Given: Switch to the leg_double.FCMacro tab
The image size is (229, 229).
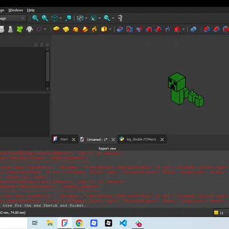Looking at the screenshot, I should [x=141, y=139].
